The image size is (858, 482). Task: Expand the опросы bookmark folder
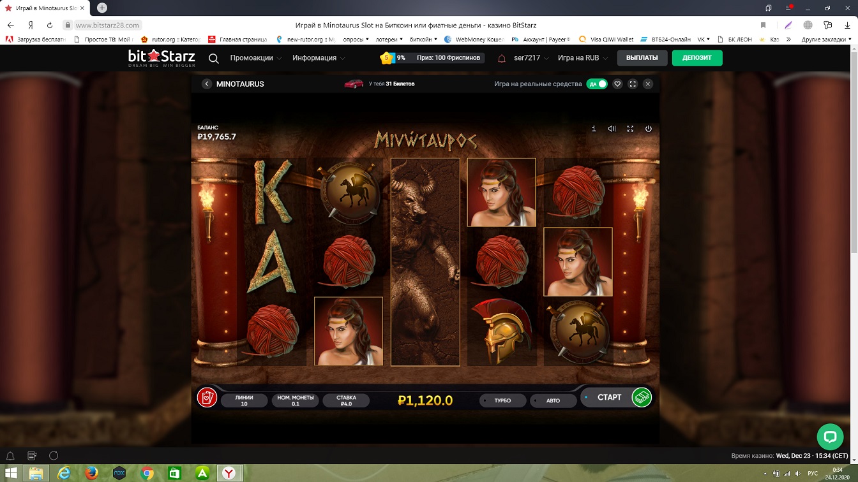[356, 40]
